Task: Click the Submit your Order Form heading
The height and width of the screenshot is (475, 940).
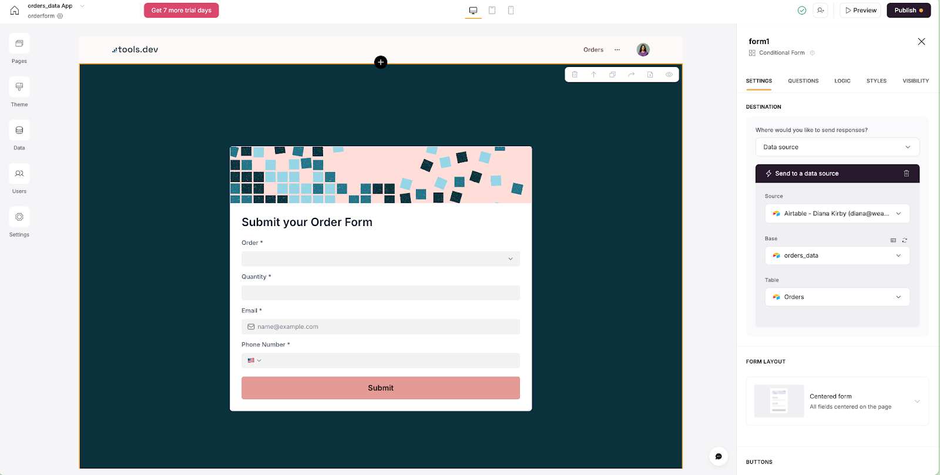Action: point(307,223)
